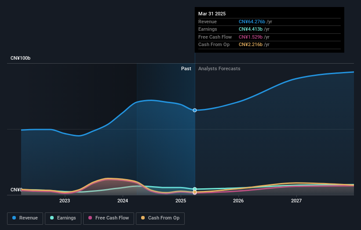361x230 pixels.
Task: Click the 2024 x-axis label
Action: (x=123, y=201)
